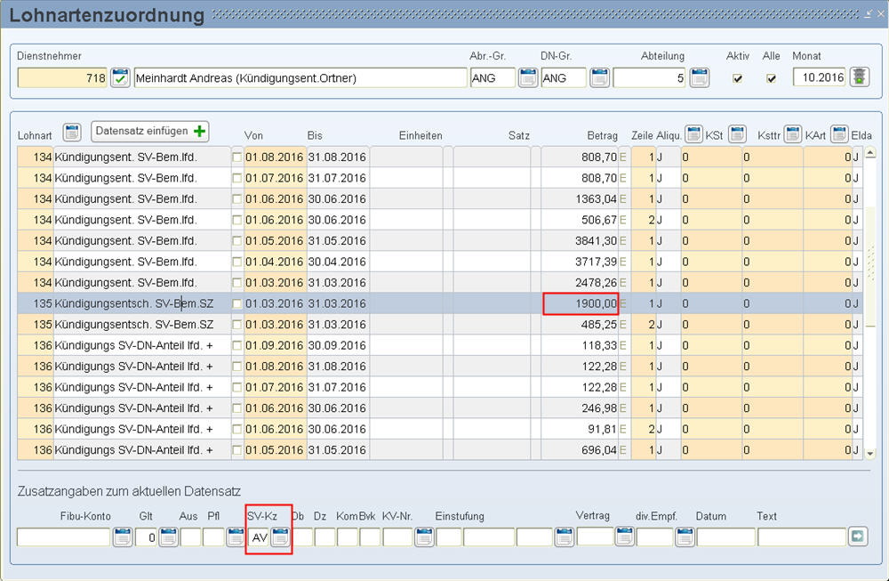
Task: Select Betrag cell 3717,39
Action: 580,262
